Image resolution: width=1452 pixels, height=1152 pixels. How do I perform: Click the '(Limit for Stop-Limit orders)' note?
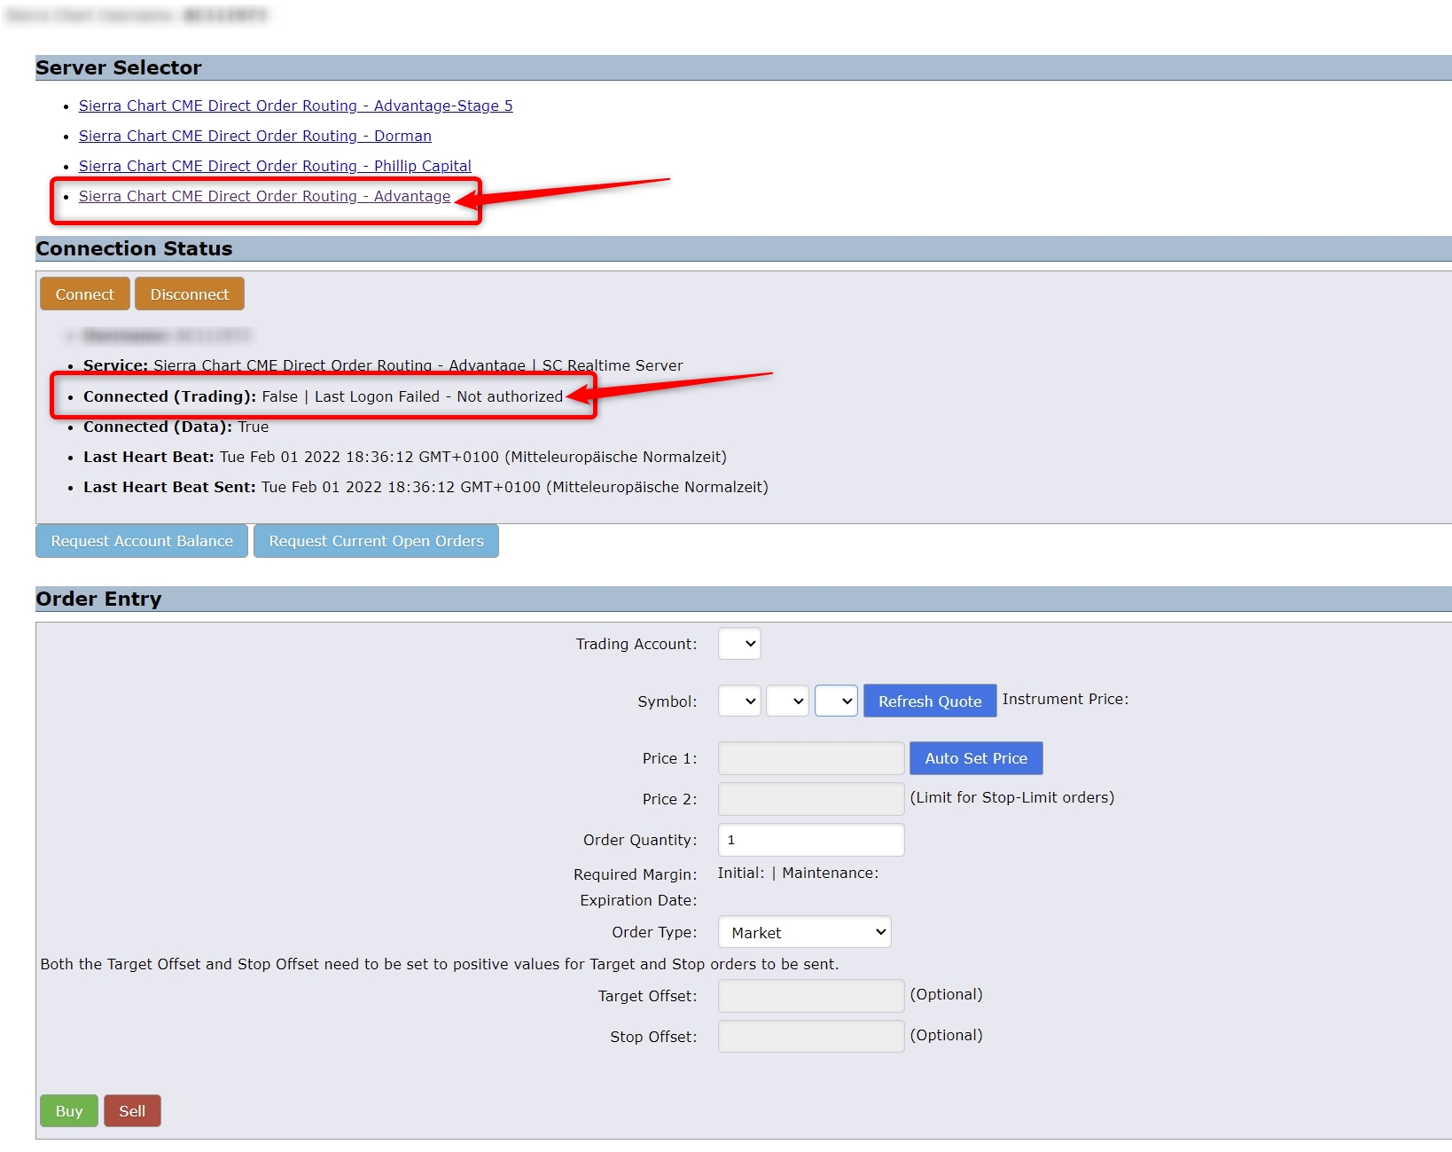1012,797
